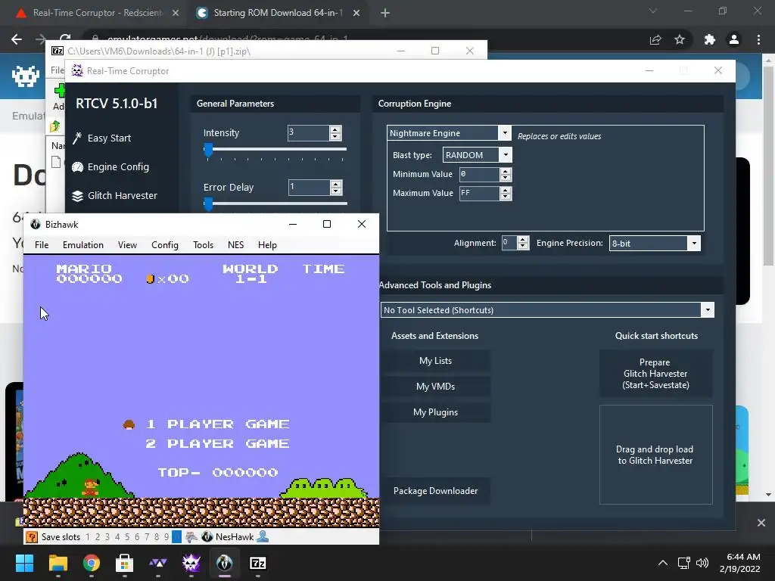Open a new Chrome tab
This screenshot has width=775, height=581.
pyautogui.click(x=385, y=13)
